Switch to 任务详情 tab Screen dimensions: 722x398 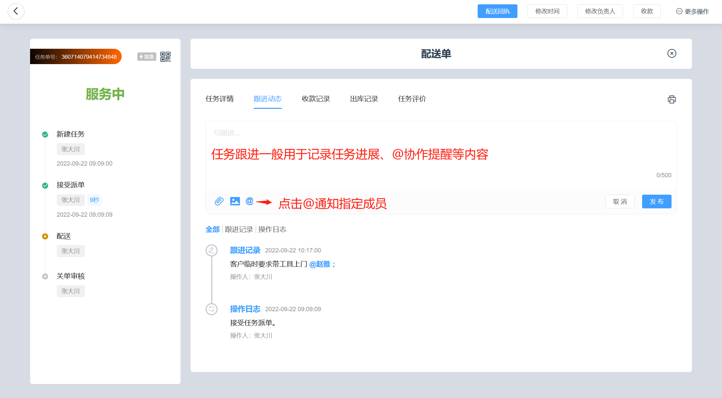220,99
